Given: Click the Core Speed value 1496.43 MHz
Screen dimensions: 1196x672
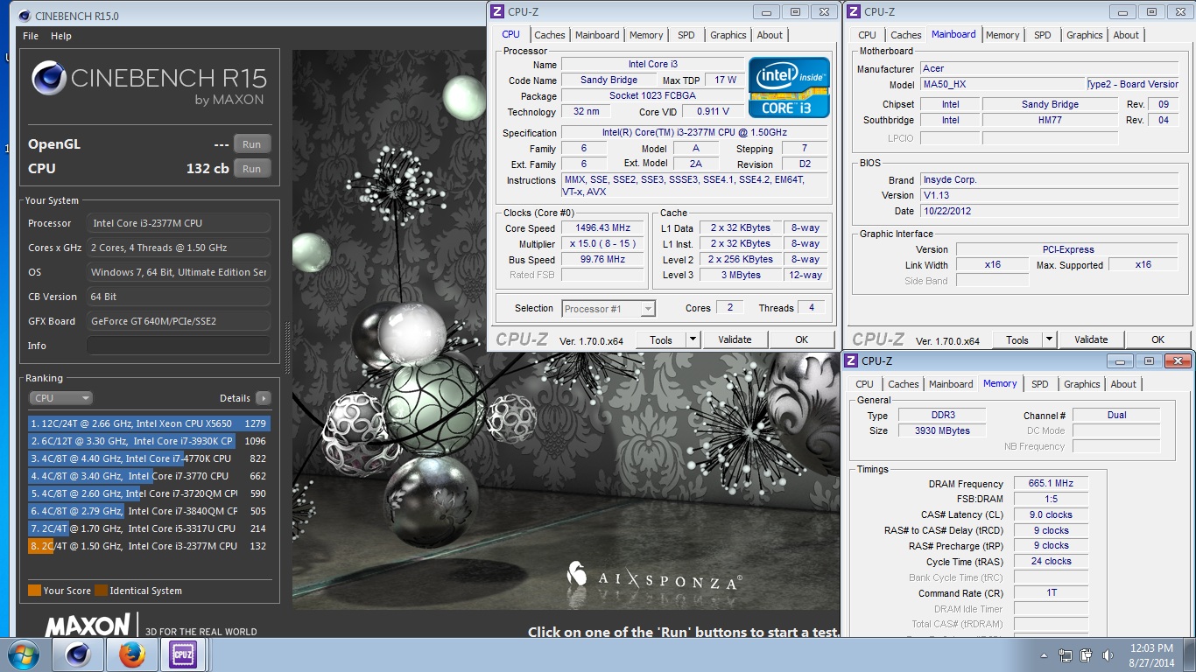Looking at the screenshot, I should point(602,227).
